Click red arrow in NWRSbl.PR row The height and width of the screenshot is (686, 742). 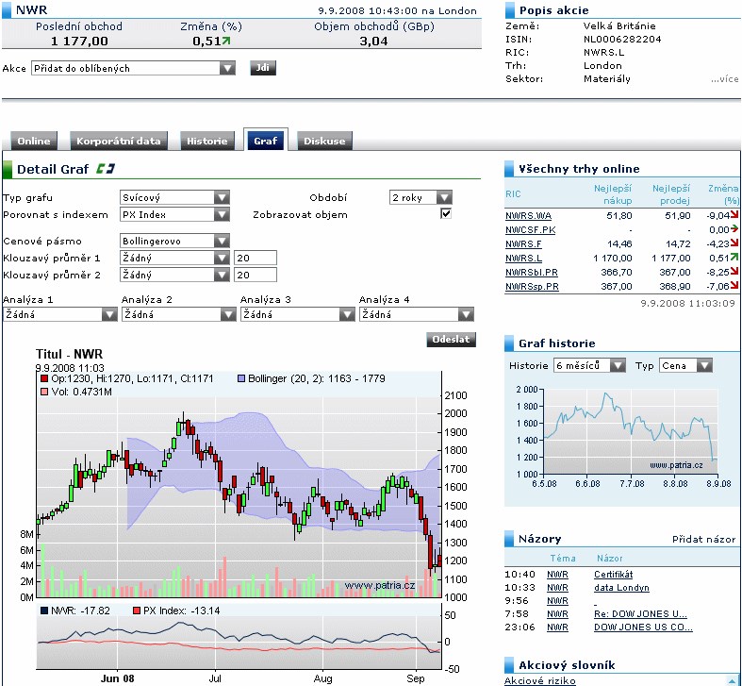(733, 271)
